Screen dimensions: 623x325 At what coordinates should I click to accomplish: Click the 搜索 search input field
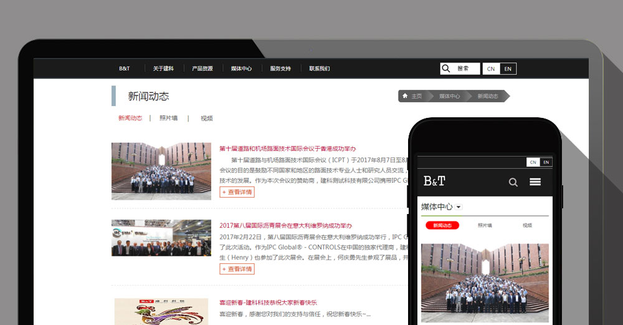460,69
